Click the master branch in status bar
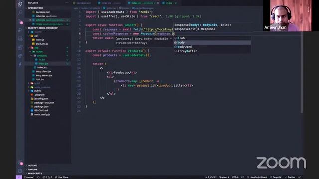 [29, 177]
